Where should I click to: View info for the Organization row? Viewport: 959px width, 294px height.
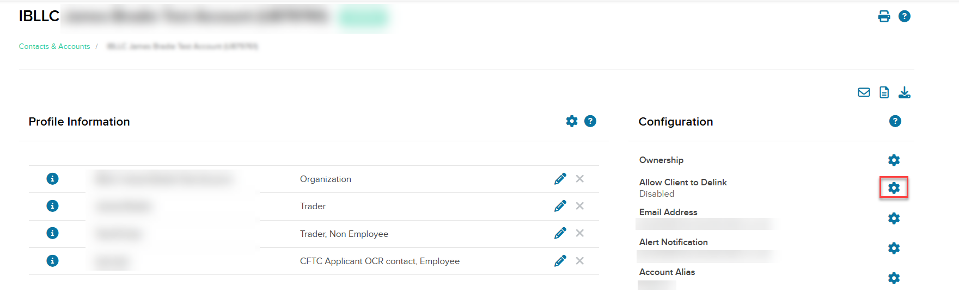coord(52,179)
